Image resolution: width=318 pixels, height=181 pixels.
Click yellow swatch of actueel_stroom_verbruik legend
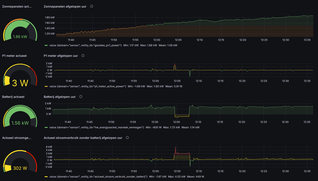point(46,177)
